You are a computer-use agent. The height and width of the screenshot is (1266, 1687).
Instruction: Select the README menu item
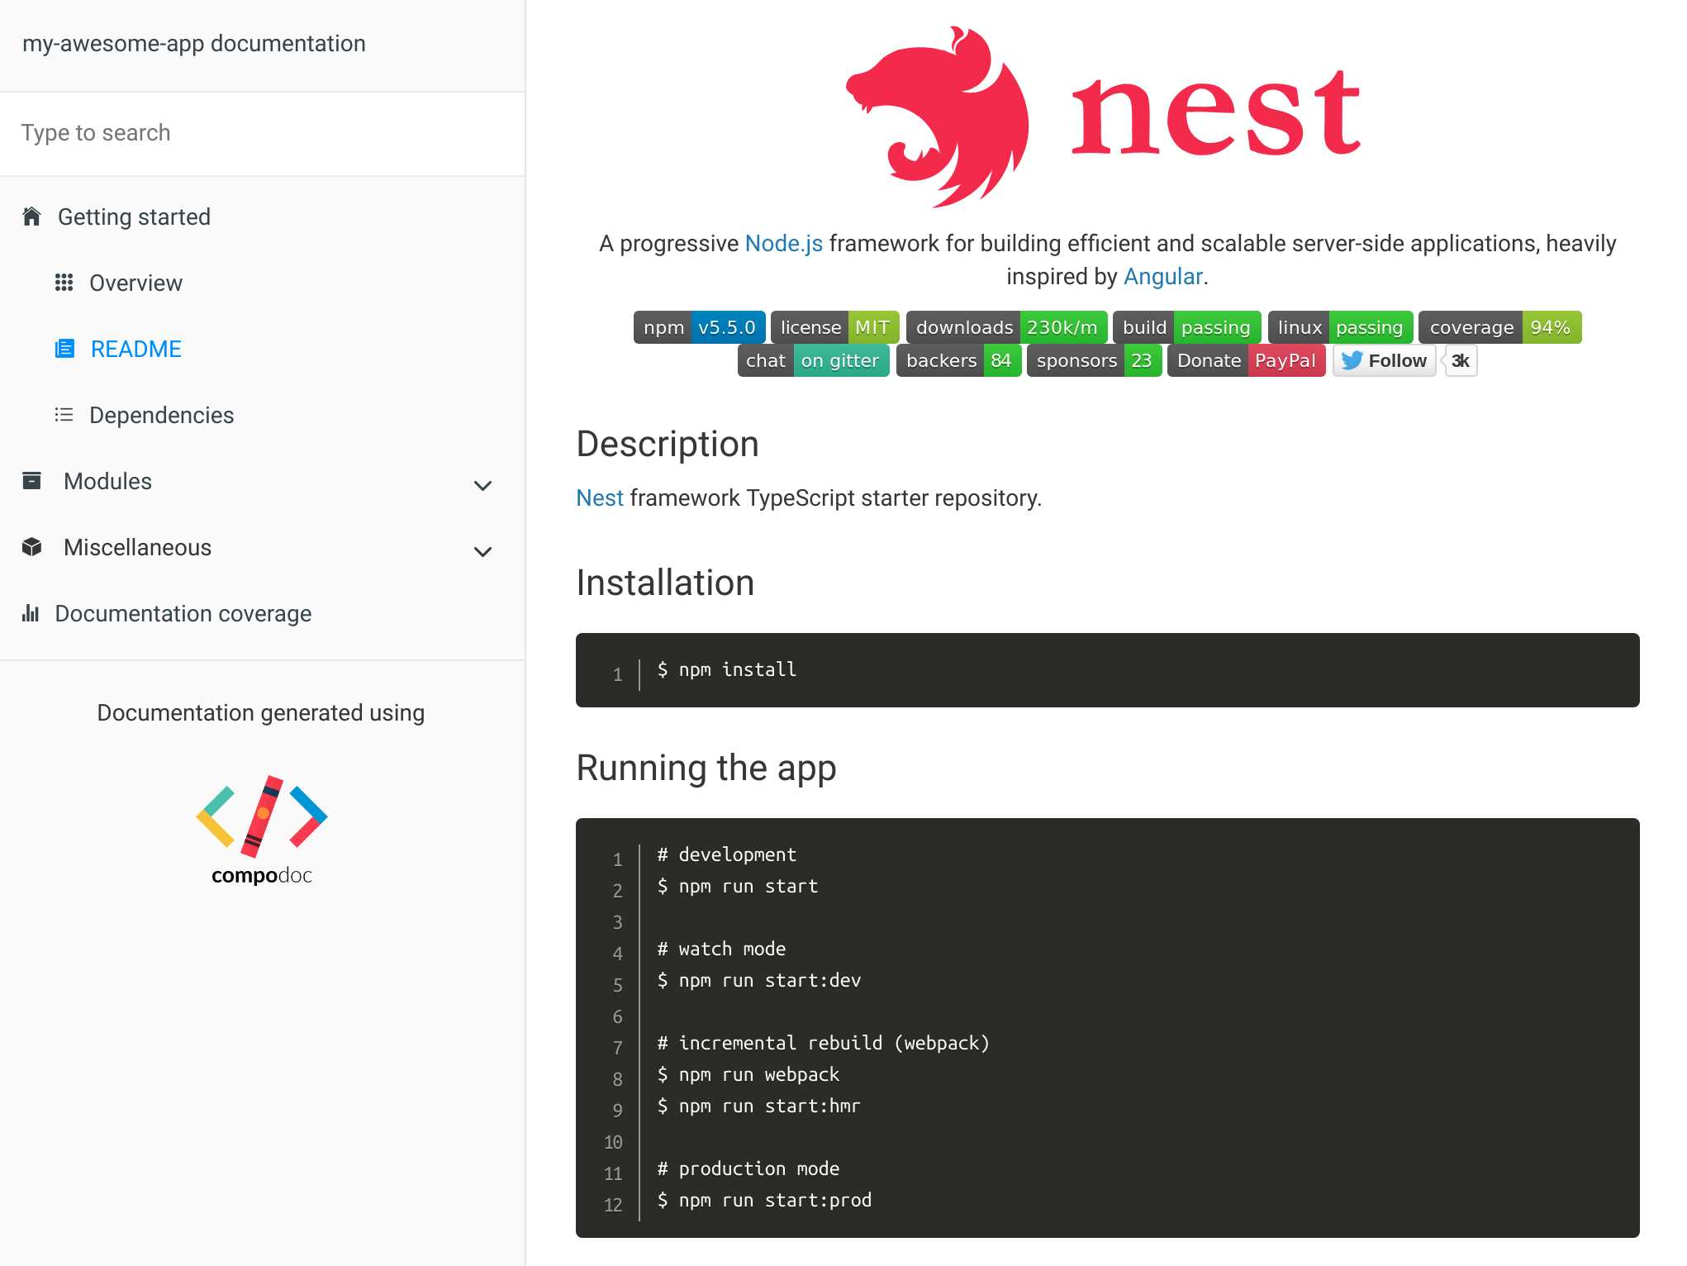[133, 349]
